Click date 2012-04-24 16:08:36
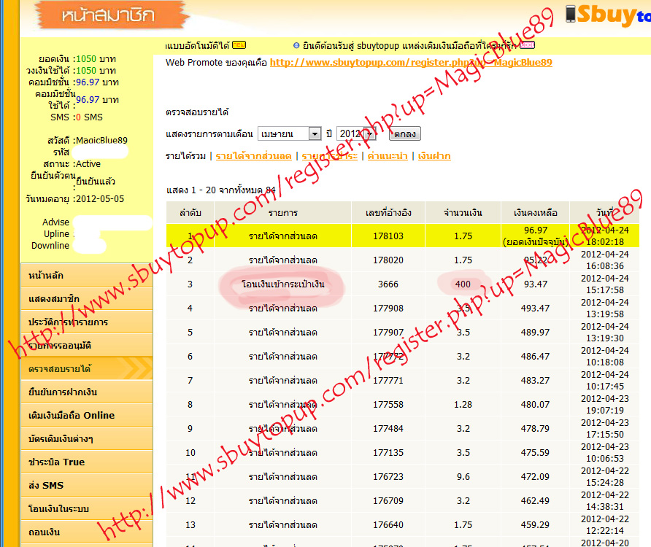Screen dimensions: 651x547 (604, 260)
